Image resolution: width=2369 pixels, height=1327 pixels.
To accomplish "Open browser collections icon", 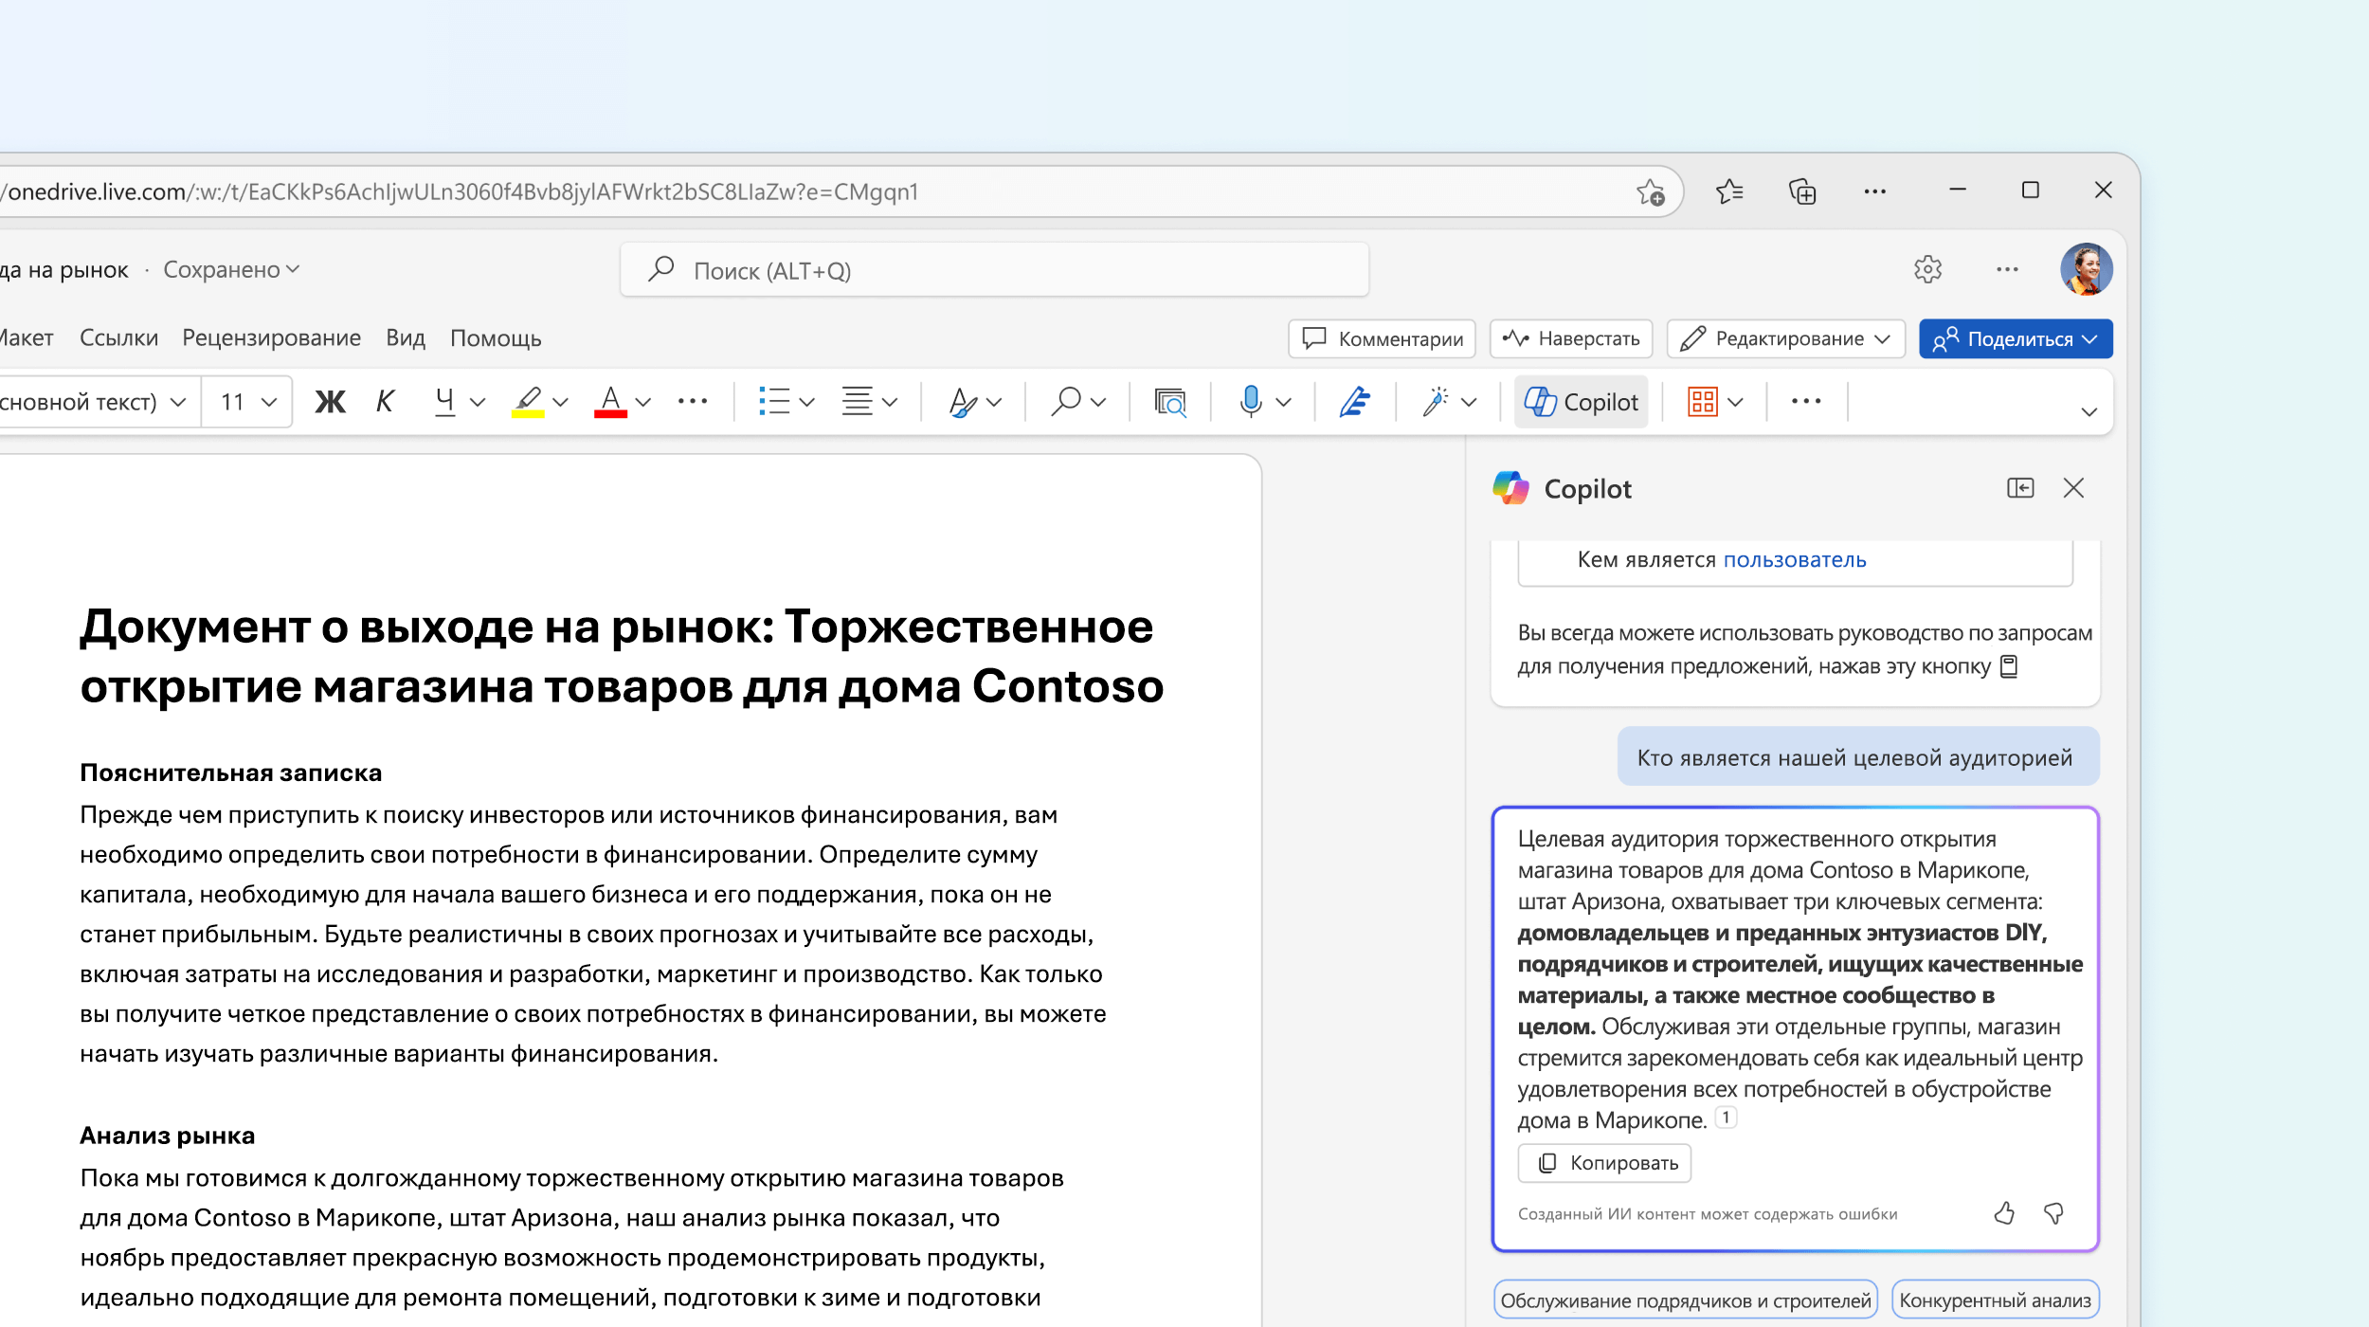I will pos(1802,191).
